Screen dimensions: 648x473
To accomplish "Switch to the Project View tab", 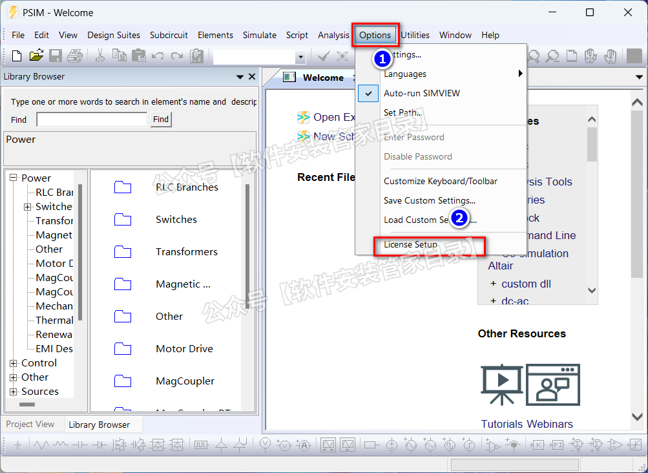I will tap(30, 424).
